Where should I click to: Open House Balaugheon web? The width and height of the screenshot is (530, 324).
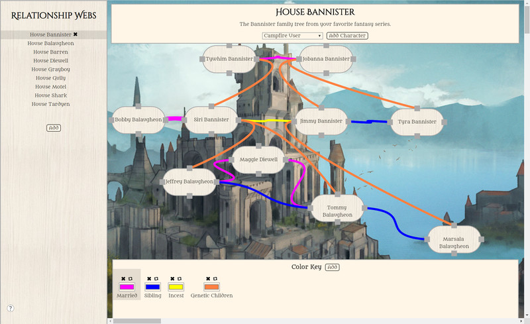click(x=51, y=43)
